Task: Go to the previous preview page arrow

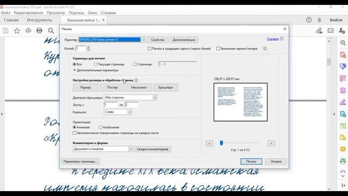Action: (x=209, y=144)
